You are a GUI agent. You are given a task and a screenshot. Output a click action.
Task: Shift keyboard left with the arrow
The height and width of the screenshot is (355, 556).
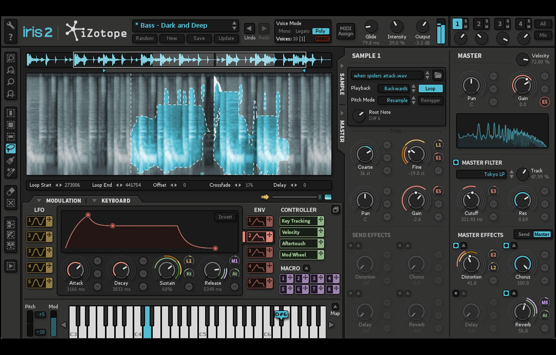coord(63,325)
